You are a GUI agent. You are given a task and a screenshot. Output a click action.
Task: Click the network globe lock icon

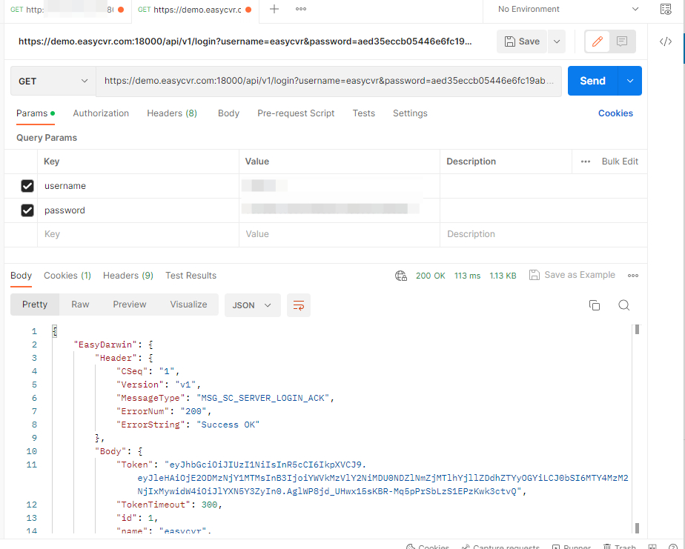401,276
